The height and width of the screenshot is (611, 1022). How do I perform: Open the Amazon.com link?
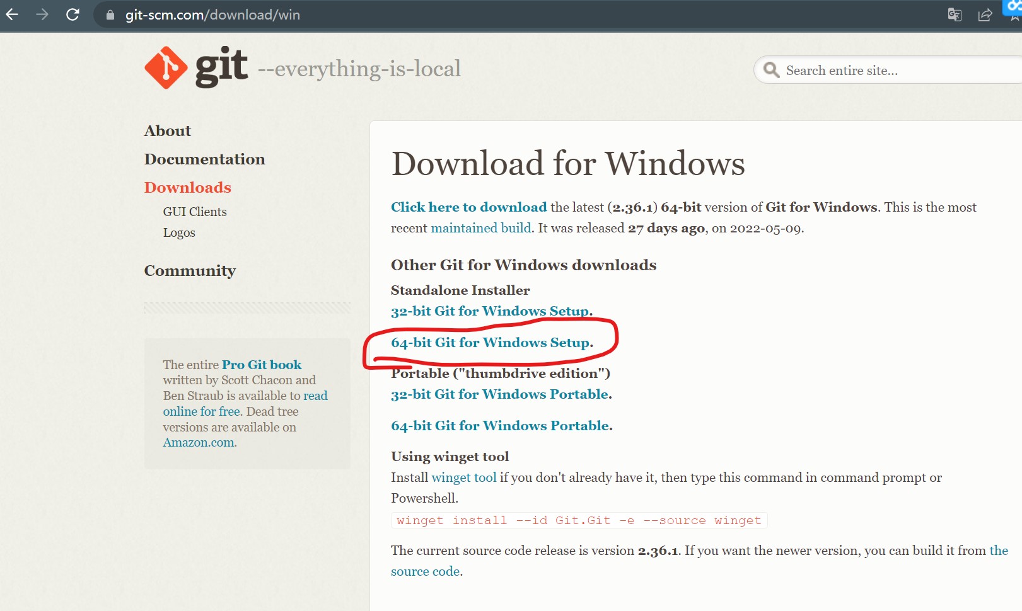click(x=199, y=442)
